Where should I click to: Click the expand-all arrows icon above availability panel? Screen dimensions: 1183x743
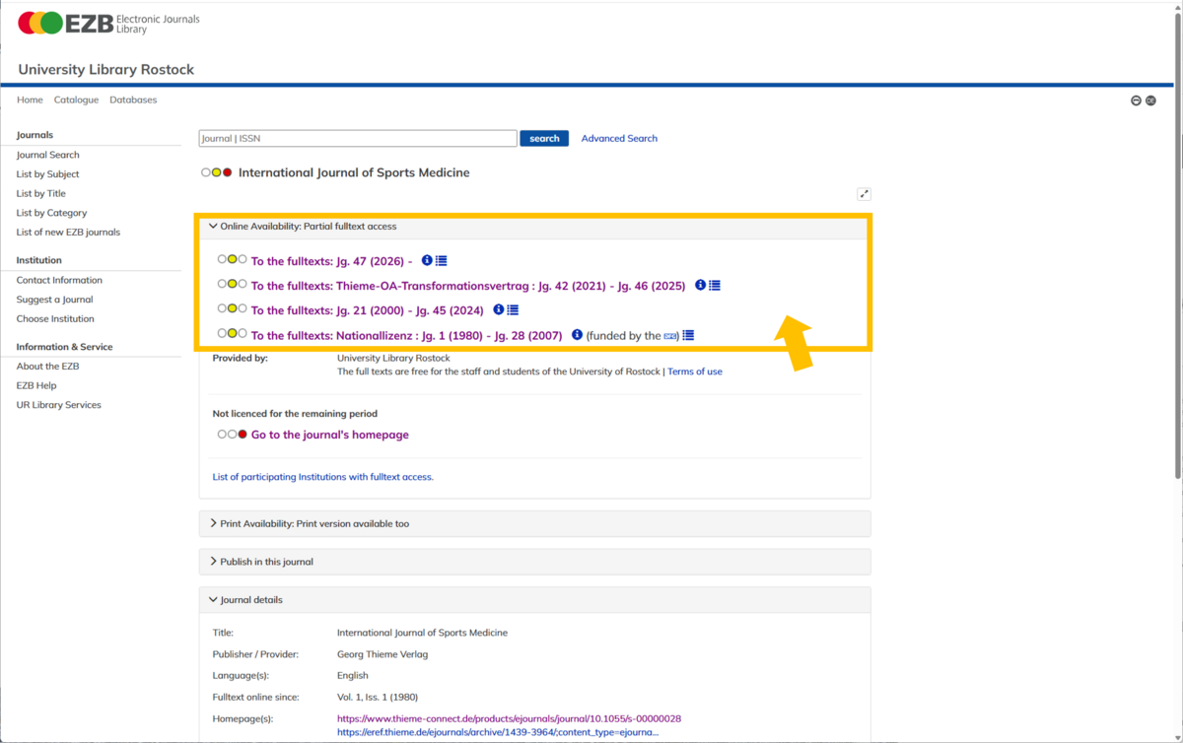[864, 194]
